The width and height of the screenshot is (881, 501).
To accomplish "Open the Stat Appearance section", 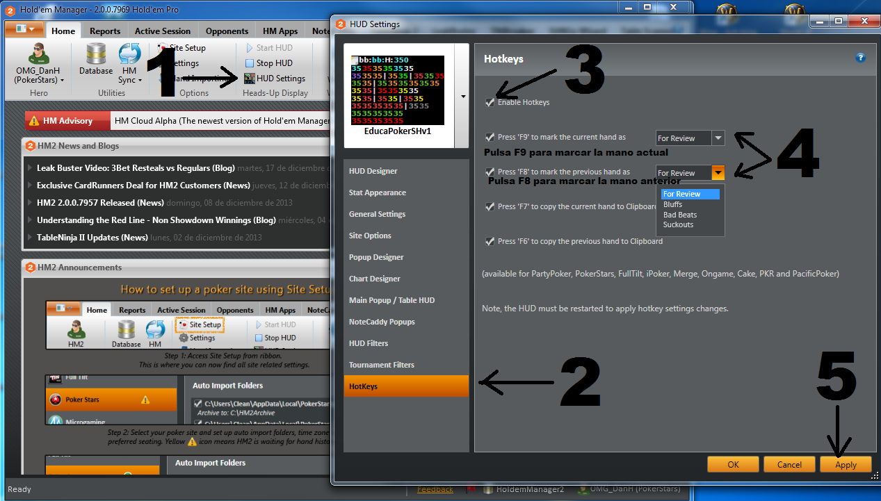I will pos(406,192).
